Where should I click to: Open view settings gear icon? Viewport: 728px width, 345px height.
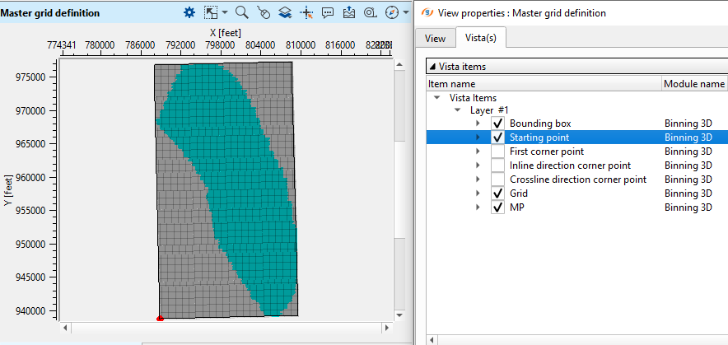click(189, 12)
